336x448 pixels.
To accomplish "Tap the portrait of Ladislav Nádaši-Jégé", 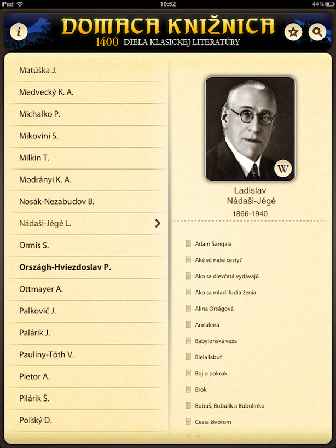I will pos(250,129).
